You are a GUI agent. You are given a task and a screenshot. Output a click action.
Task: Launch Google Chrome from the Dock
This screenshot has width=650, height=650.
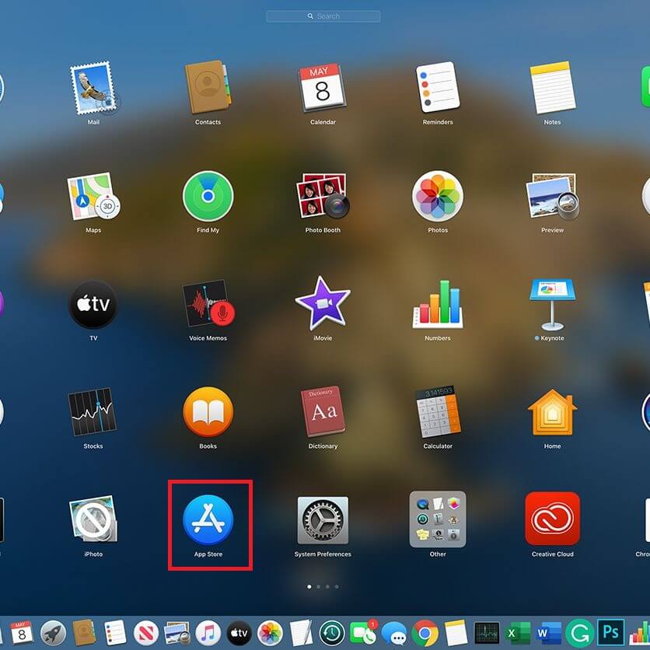click(x=425, y=633)
